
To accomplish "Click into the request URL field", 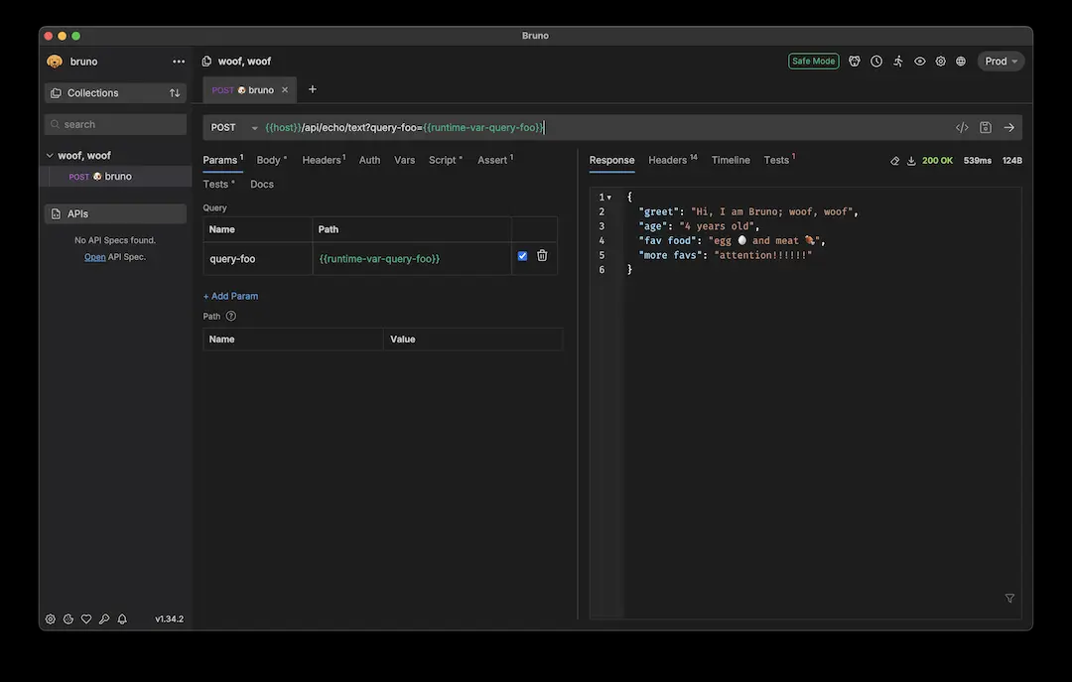I will click(605, 128).
